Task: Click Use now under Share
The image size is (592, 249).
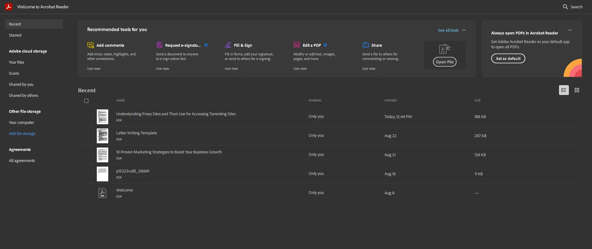Action: point(369,69)
